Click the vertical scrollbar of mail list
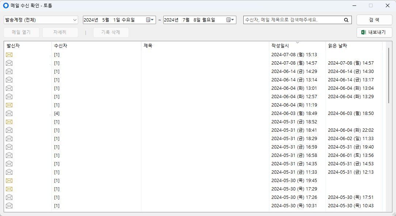This screenshot has width=396, height=216. tap(388, 75)
